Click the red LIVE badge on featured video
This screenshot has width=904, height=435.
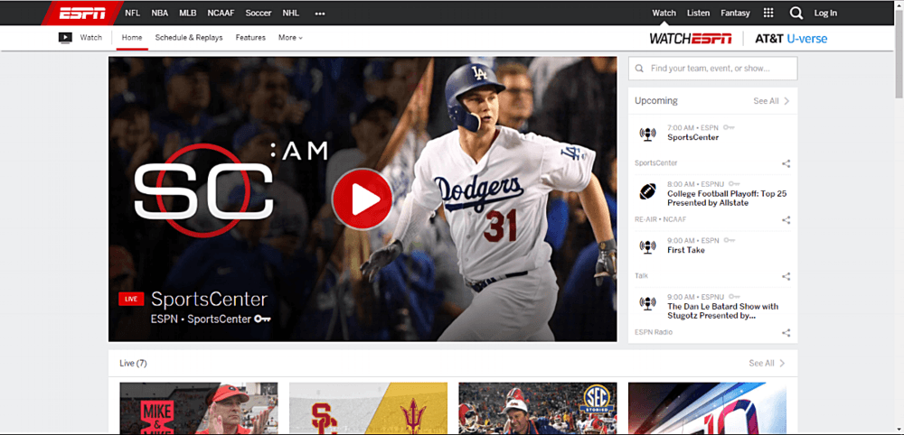(131, 300)
